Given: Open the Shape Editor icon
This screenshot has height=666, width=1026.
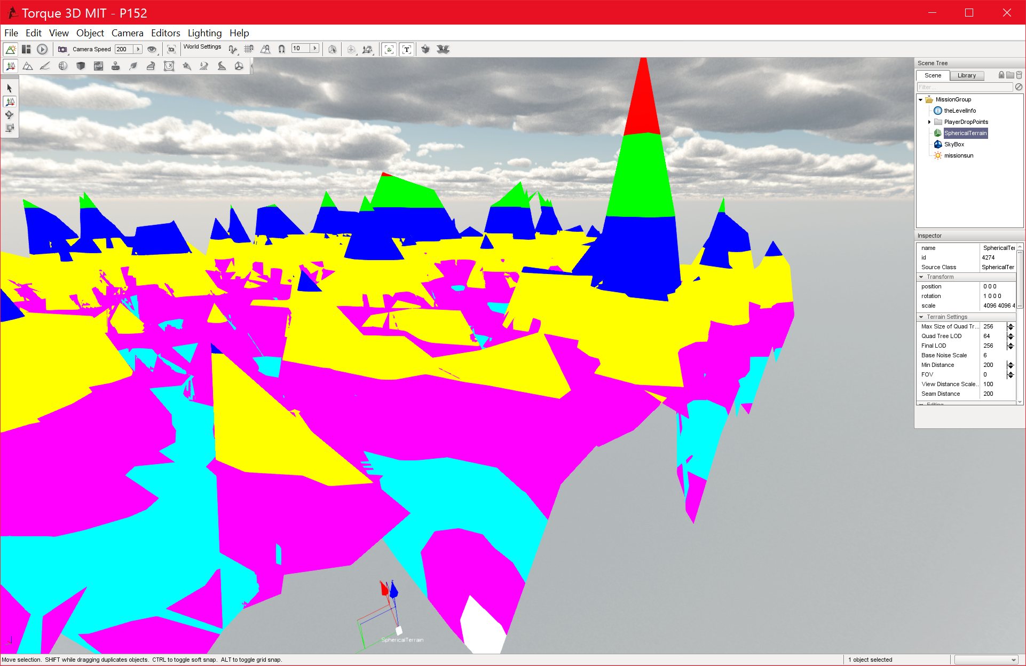Looking at the screenshot, I should tap(239, 66).
